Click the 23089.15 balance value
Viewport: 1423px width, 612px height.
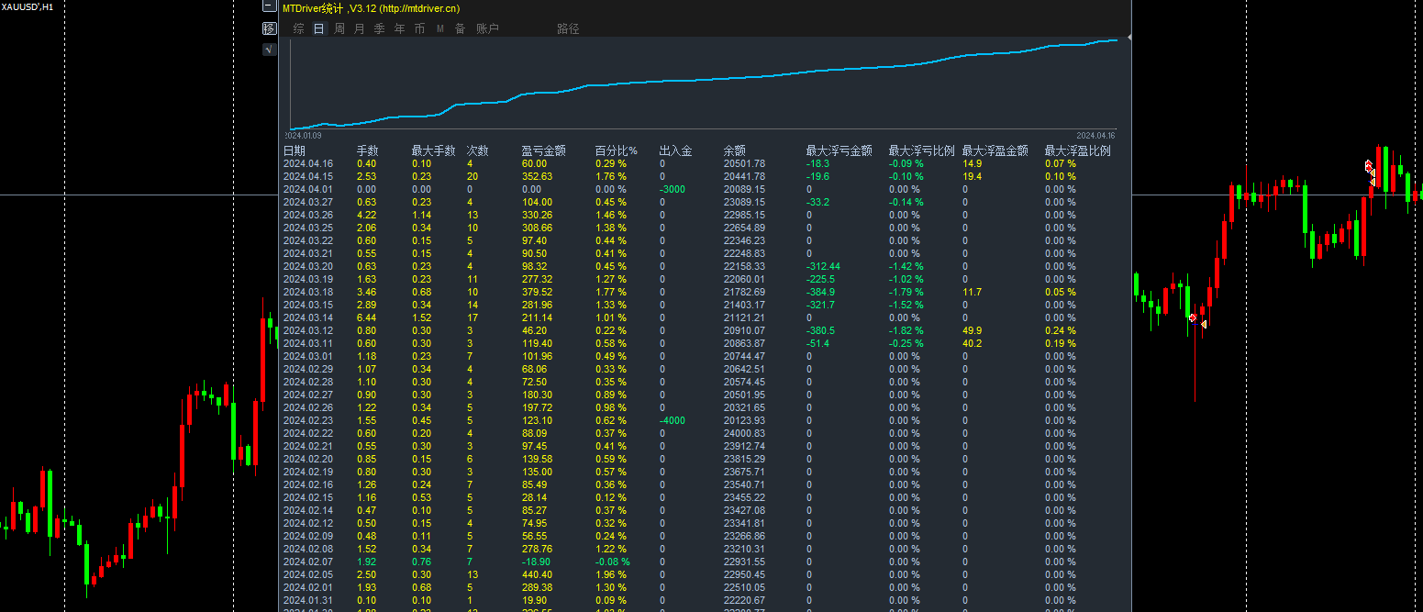pos(744,202)
